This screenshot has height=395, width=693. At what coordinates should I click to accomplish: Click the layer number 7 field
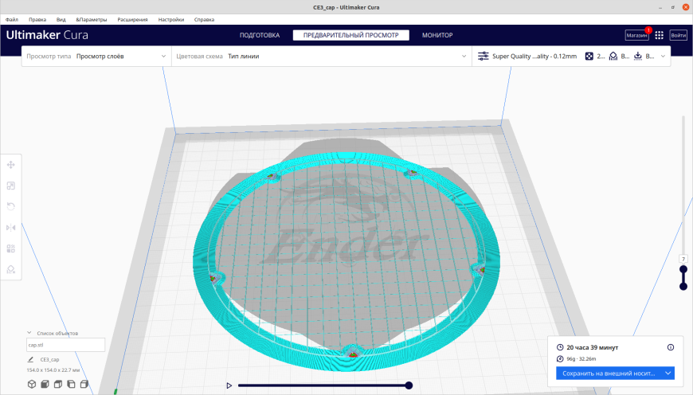click(683, 260)
